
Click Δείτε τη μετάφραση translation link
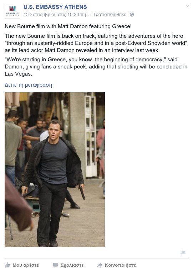click(29, 85)
